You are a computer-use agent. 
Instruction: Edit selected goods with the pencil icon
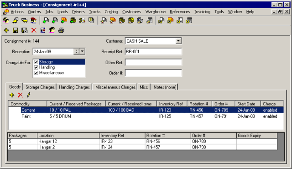pos(28,95)
